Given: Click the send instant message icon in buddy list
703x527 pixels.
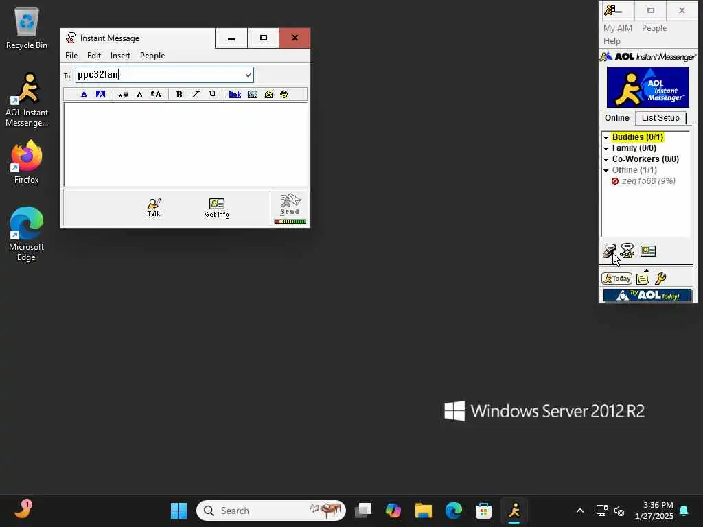Looking at the screenshot, I should click(610, 250).
